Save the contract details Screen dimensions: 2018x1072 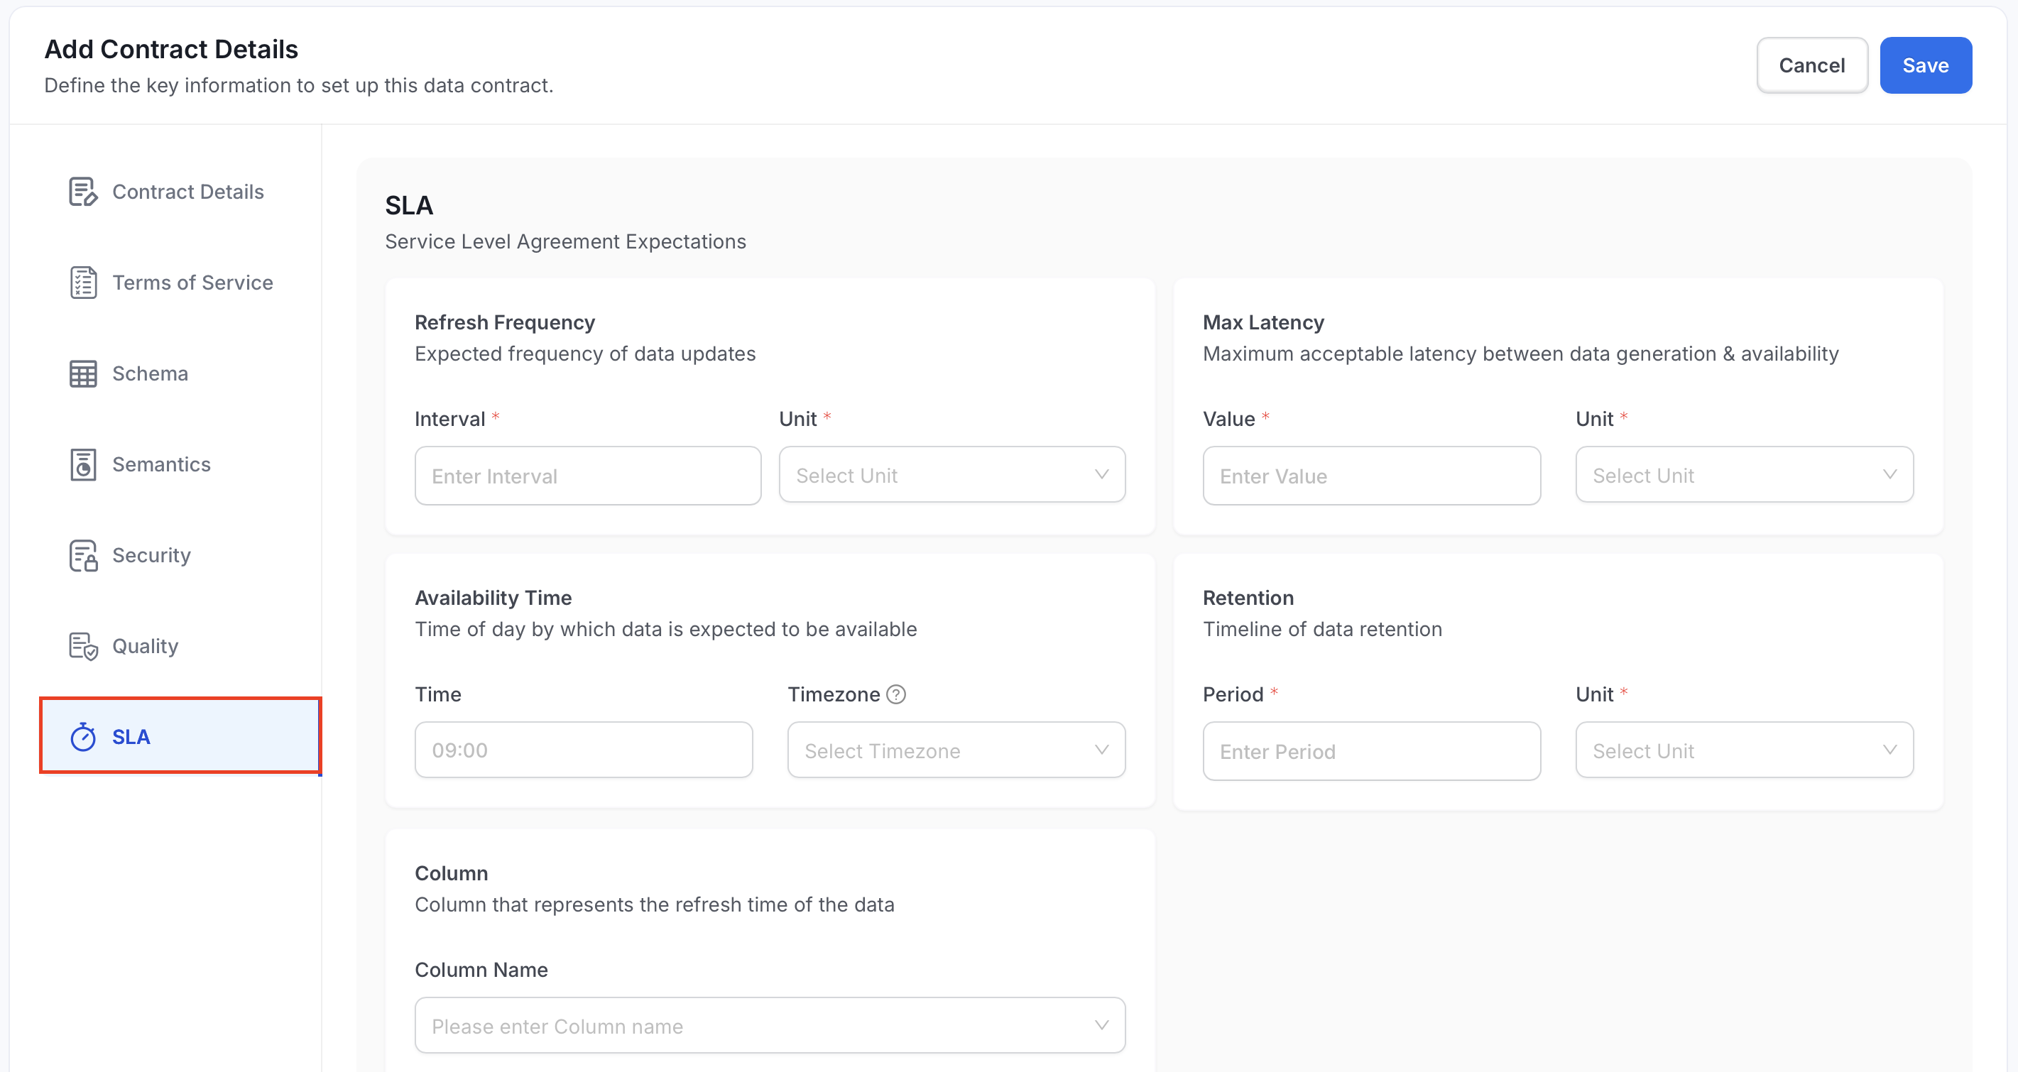[1926, 65]
